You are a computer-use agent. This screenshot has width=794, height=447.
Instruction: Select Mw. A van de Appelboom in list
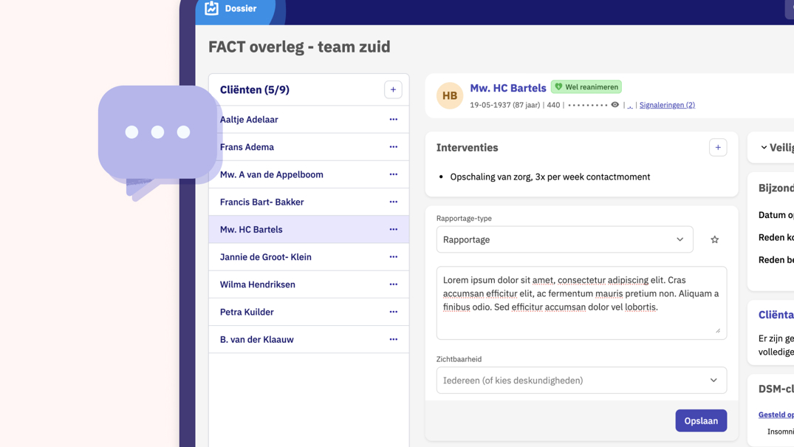[x=271, y=175]
